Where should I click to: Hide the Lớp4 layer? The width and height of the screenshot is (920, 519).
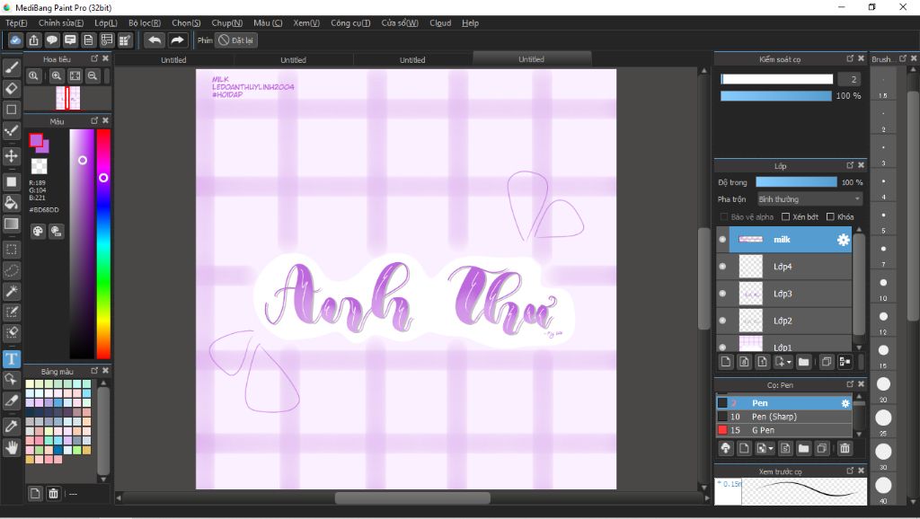(722, 267)
